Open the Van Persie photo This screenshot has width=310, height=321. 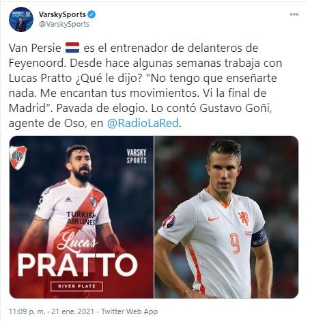tap(227, 217)
